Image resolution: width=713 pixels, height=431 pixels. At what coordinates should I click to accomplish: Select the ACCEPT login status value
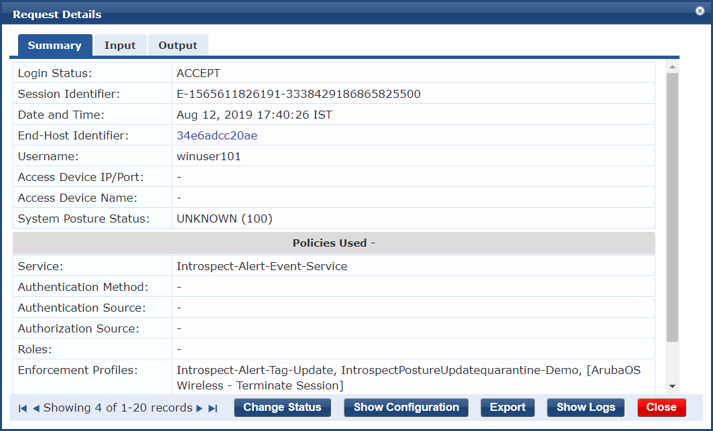point(198,73)
